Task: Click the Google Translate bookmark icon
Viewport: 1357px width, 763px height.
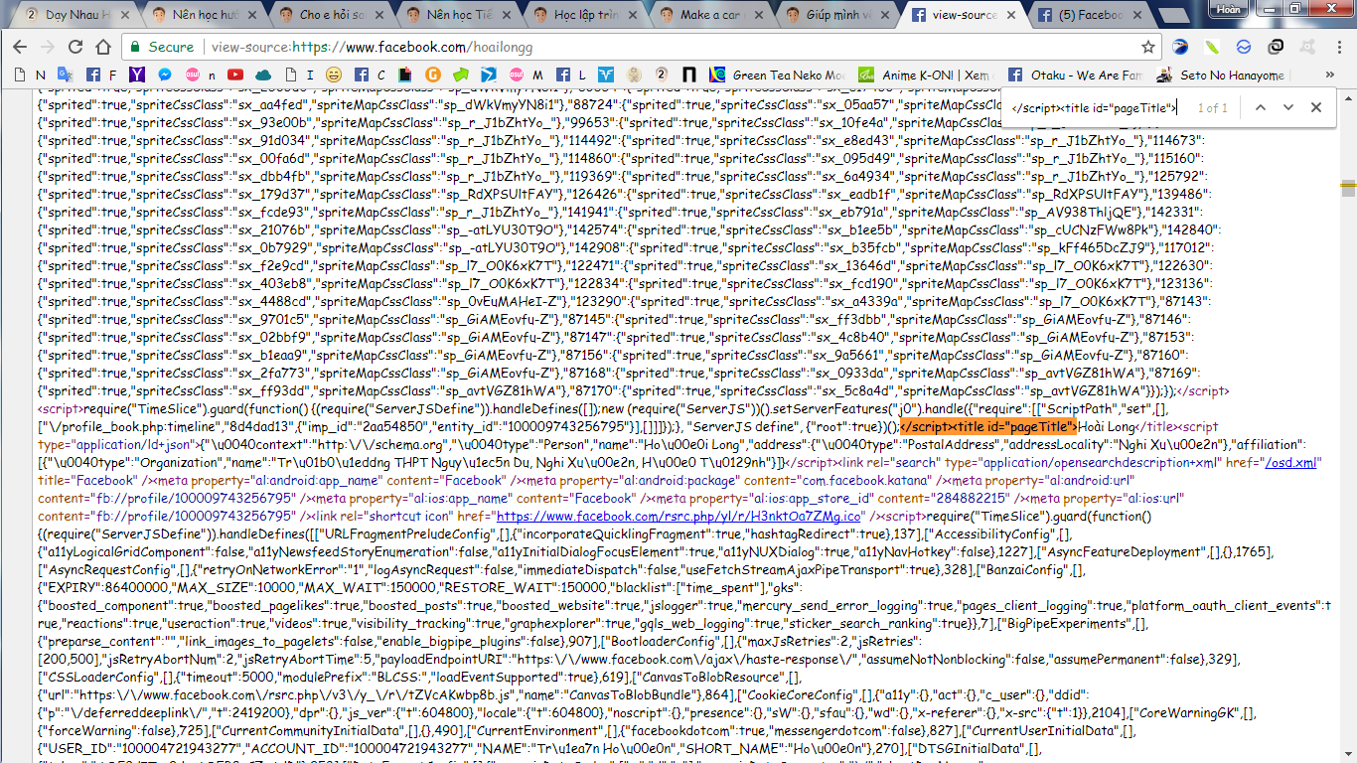Action: pyautogui.click(x=65, y=75)
